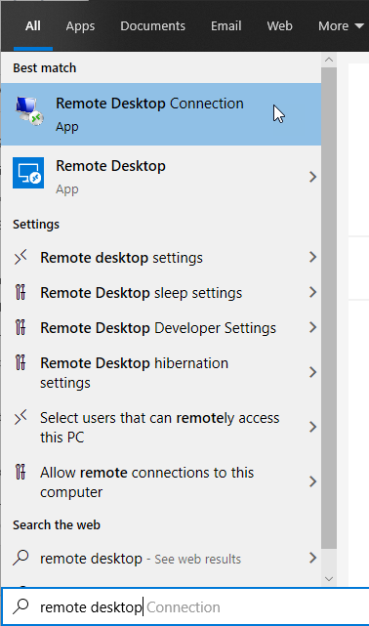This screenshot has width=369, height=626.
Task: Expand the Remote desktop settings chevron
Action: pos(312,257)
